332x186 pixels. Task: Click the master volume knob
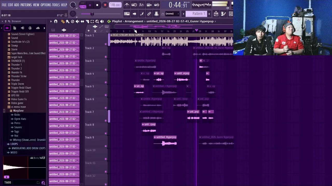coord(73,5)
